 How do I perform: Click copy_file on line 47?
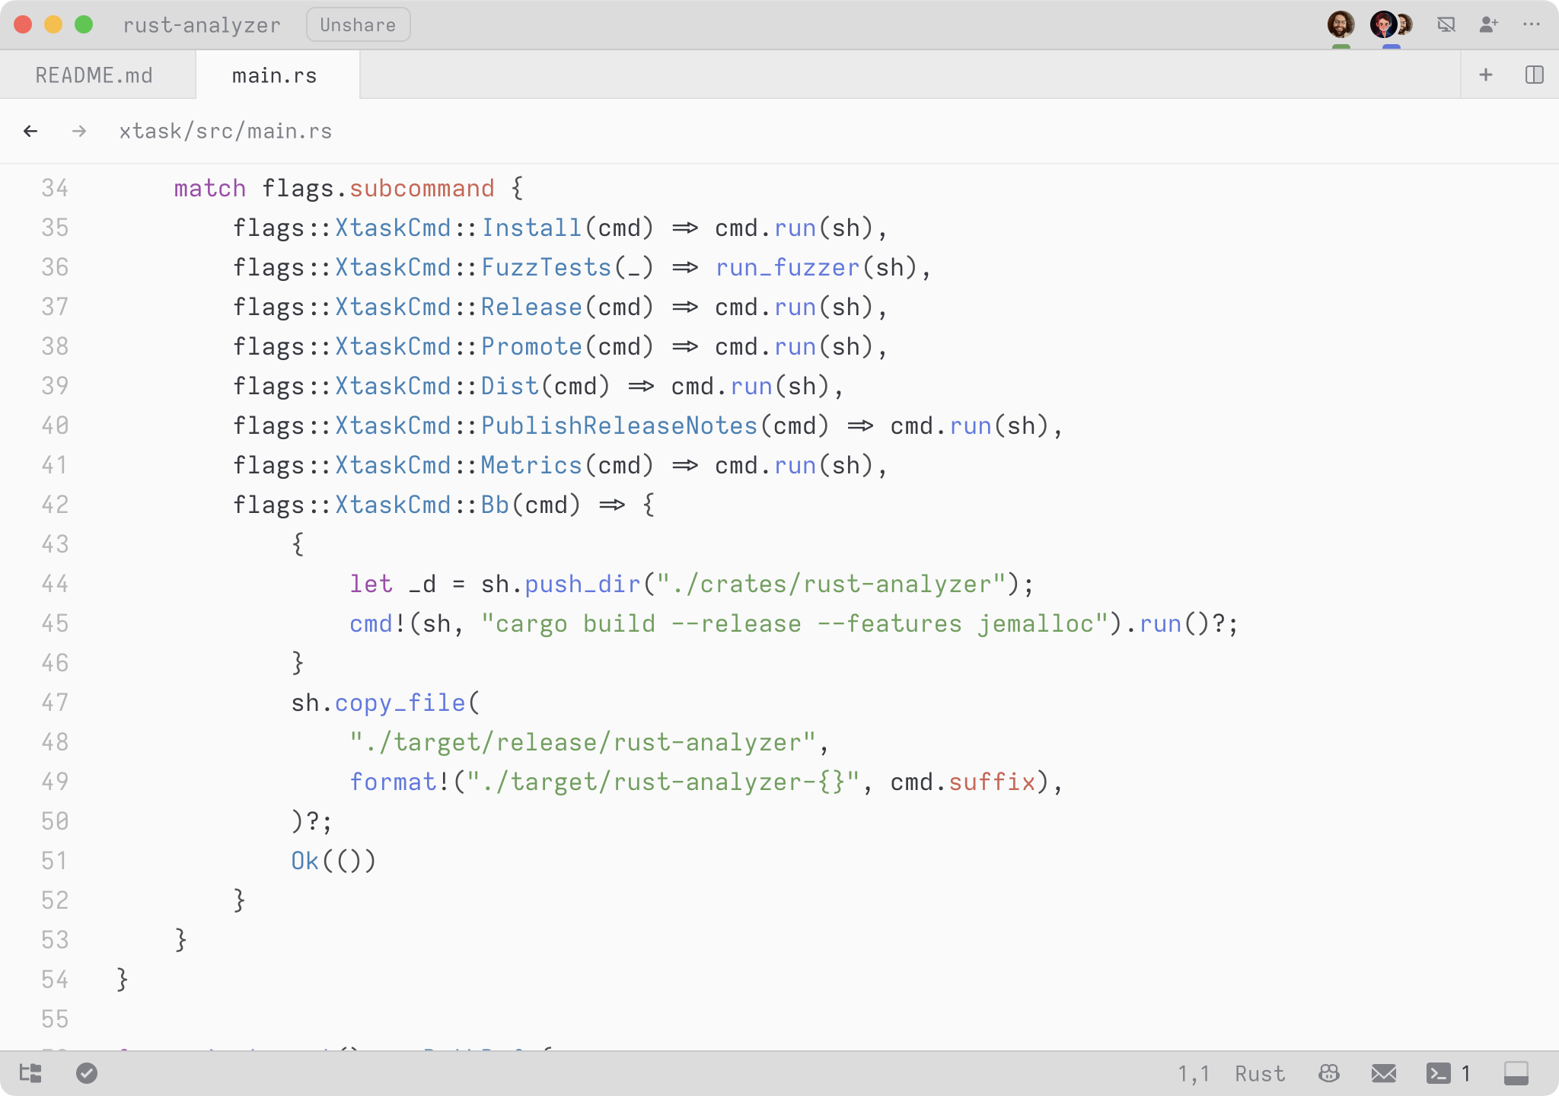[x=400, y=703]
